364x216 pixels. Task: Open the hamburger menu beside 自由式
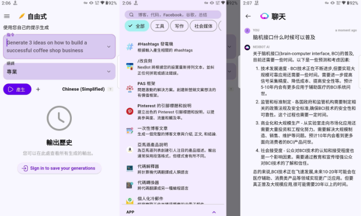pos(7,16)
